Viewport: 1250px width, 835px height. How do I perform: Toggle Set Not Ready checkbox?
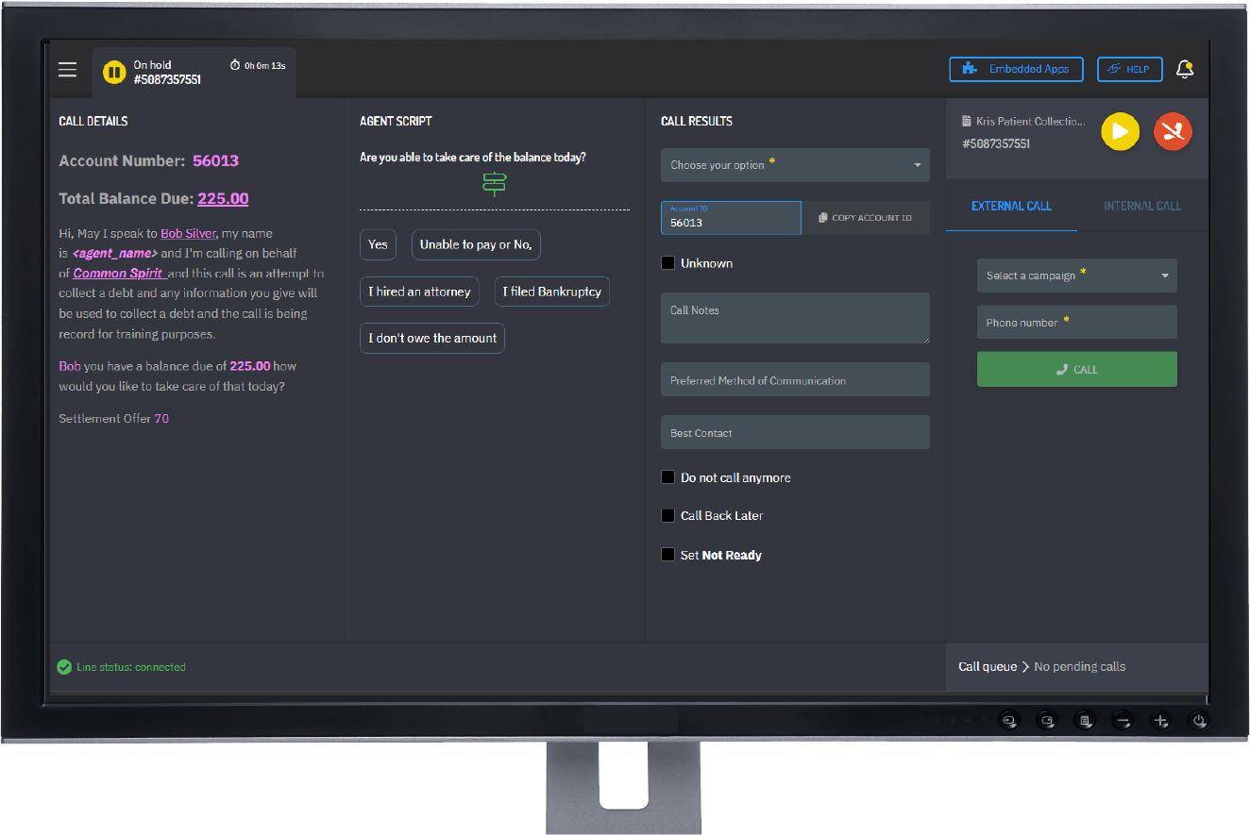[668, 555]
